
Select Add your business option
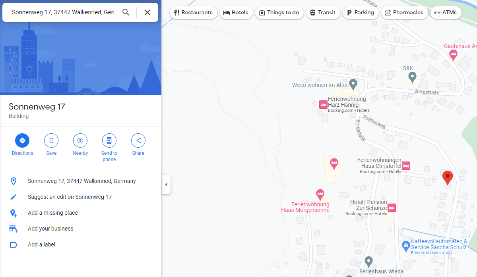click(50, 229)
